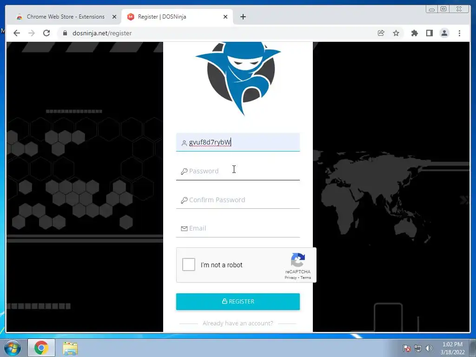Open the Windows Start button
The height and width of the screenshot is (357, 476).
click(x=12, y=348)
